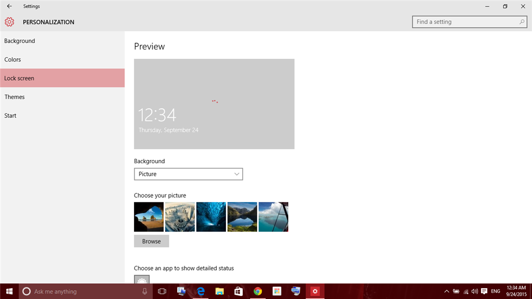Image resolution: width=532 pixels, height=299 pixels.
Task: Open the taskbar clock and date
Action: click(x=516, y=291)
